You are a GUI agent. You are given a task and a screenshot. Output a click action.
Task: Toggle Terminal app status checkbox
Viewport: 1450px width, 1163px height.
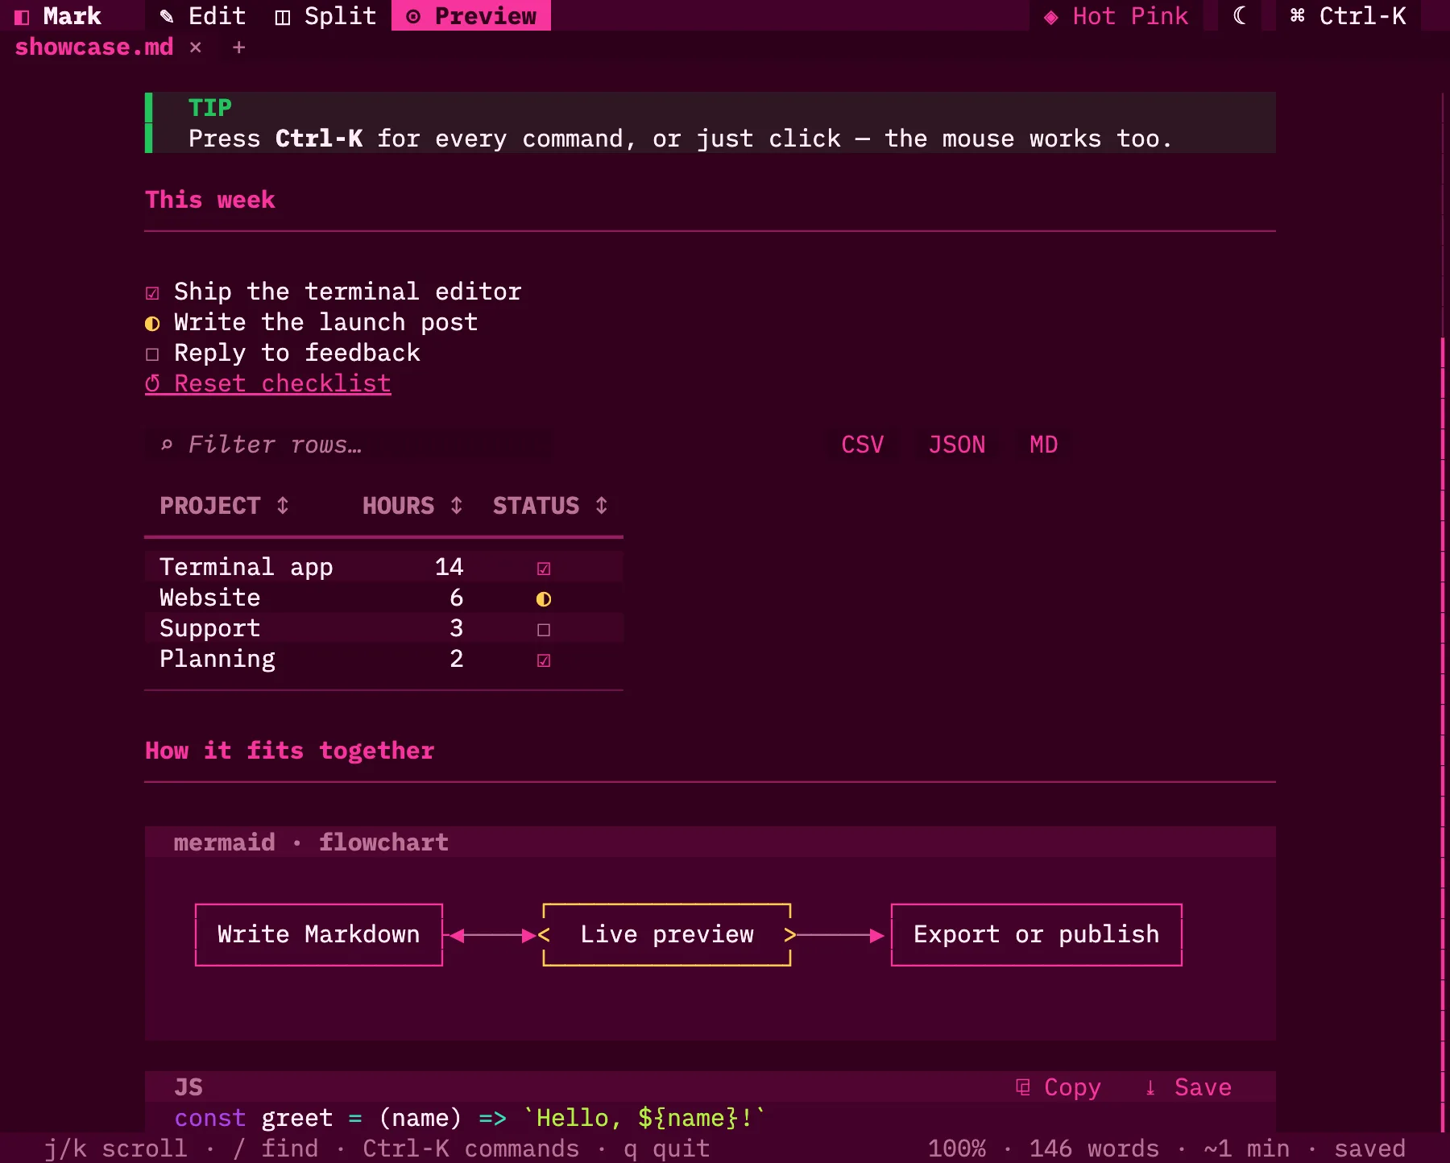pyautogui.click(x=544, y=568)
